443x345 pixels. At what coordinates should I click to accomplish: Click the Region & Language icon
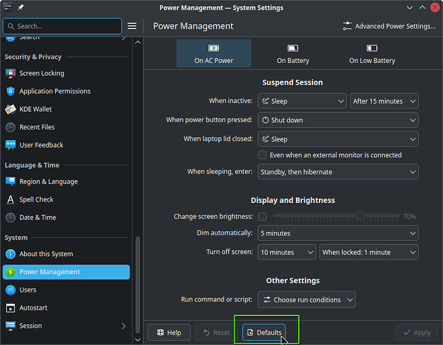(10, 181)
